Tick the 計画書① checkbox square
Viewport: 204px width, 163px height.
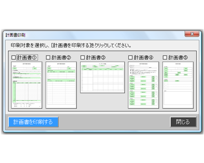coord(13,57)
